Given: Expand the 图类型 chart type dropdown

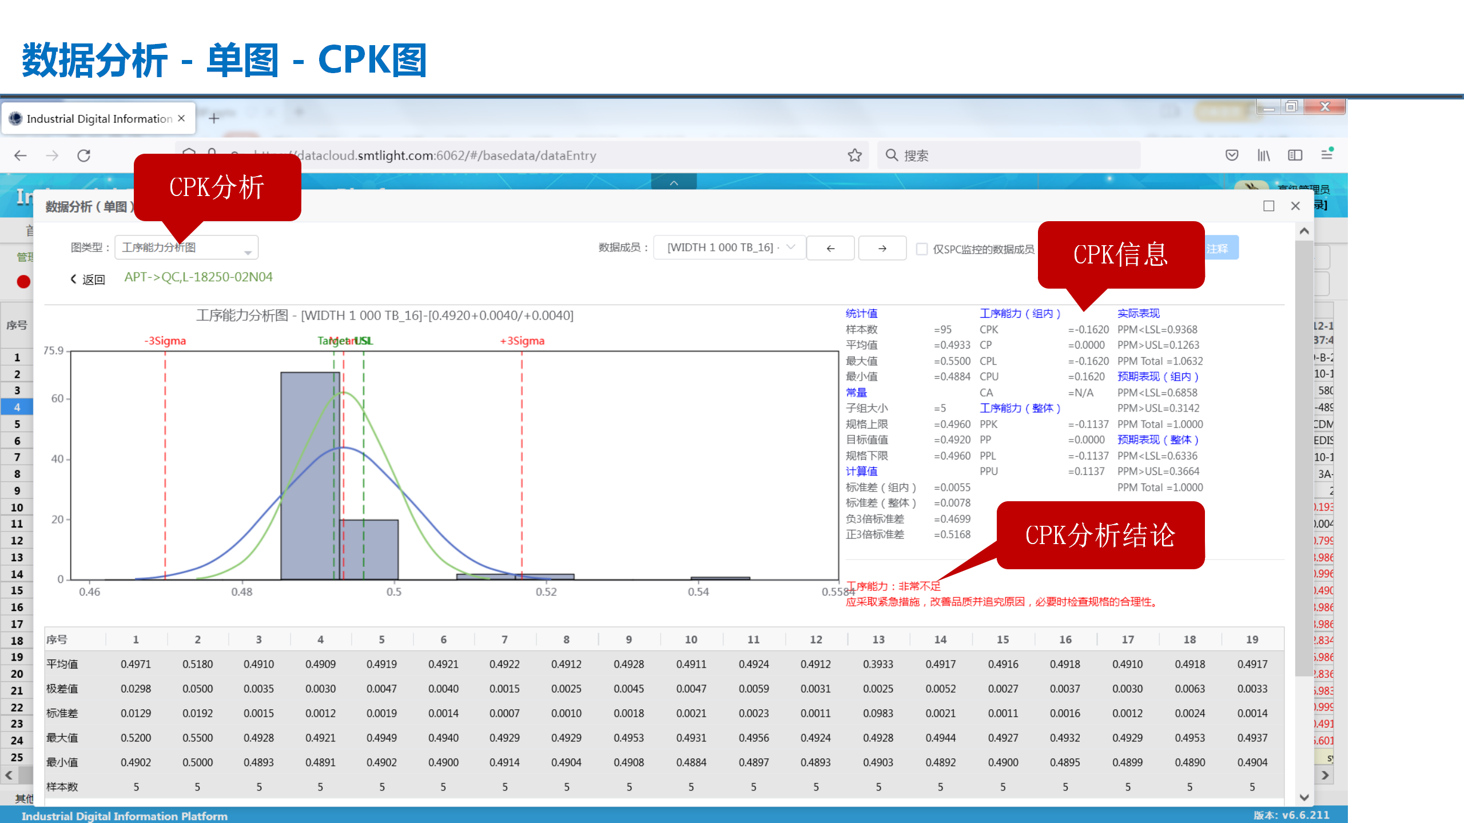Looking at the screenshot, I should pos(186,248).
